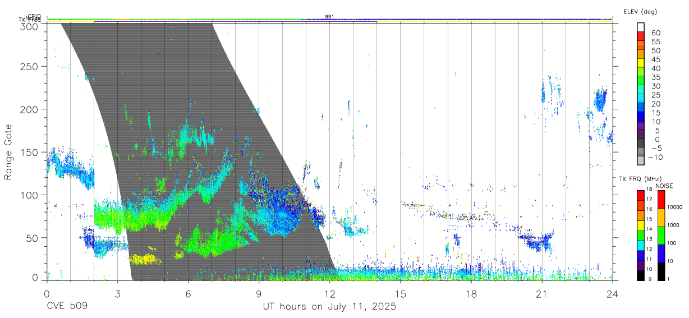Screen dimensions: 689x318
Task: Click the 'NOISE' legend title
Action: 664,186
